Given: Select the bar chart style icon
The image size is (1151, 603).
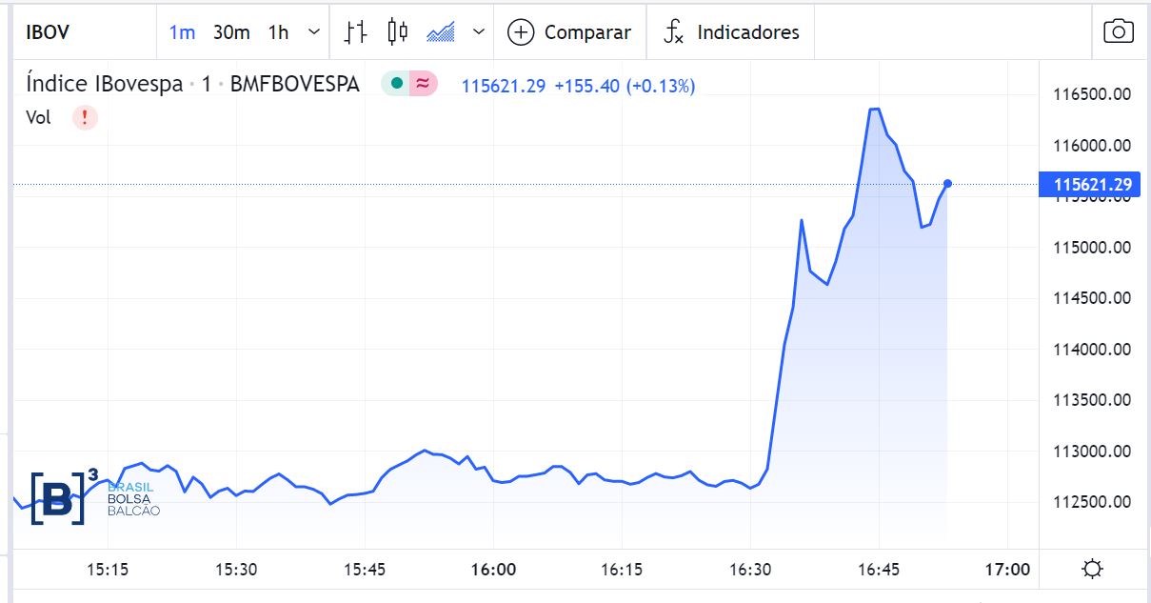Looking at the screenshot, I should point(355,31).
